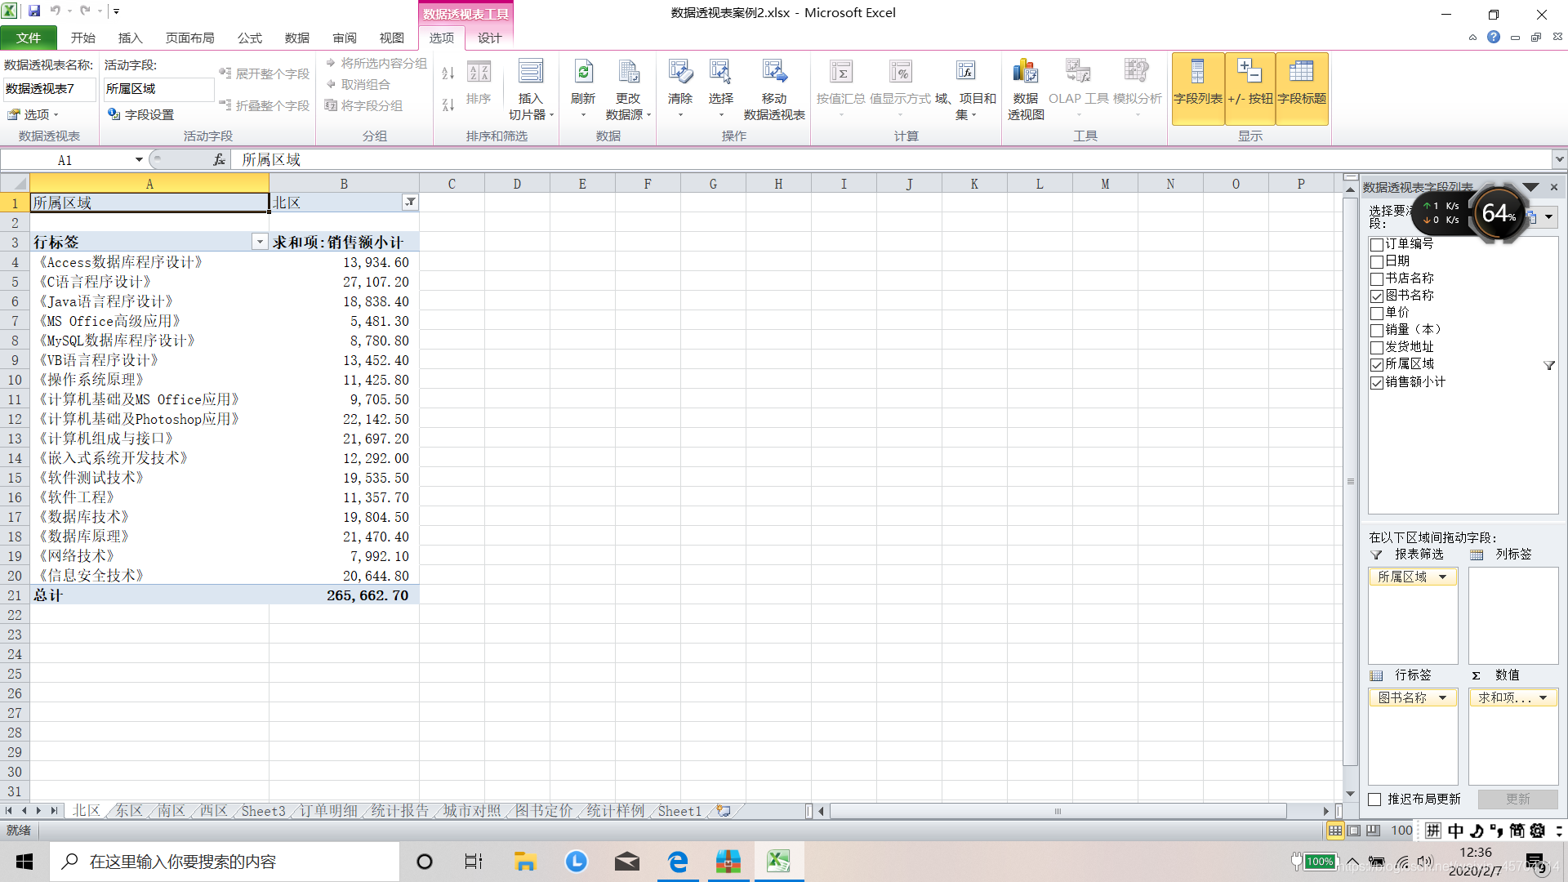Screen dimensions: 1568x882
Task: Open the 行标签 row label filter dropdown
Action: click(260, 242)
